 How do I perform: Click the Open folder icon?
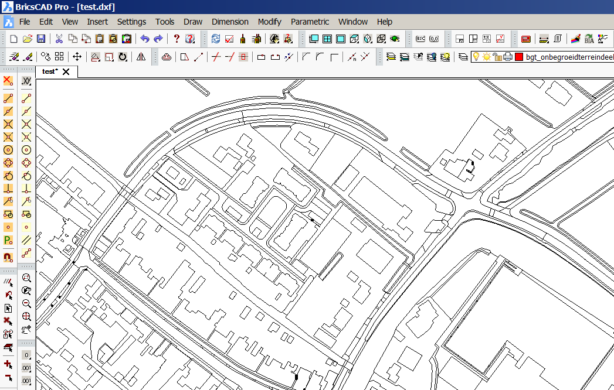(x=28, y=39)
